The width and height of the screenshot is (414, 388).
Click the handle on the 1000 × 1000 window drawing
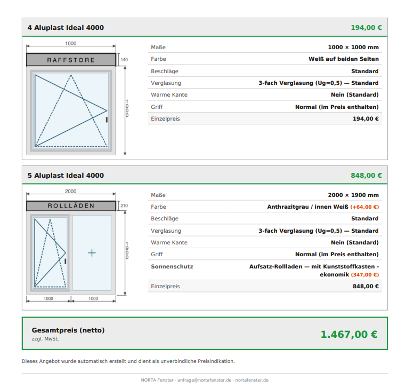coord(107,120)
